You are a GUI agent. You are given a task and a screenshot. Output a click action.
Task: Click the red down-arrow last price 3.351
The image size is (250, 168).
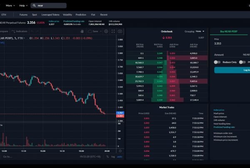pyautogui.click(x=167, y=38)
